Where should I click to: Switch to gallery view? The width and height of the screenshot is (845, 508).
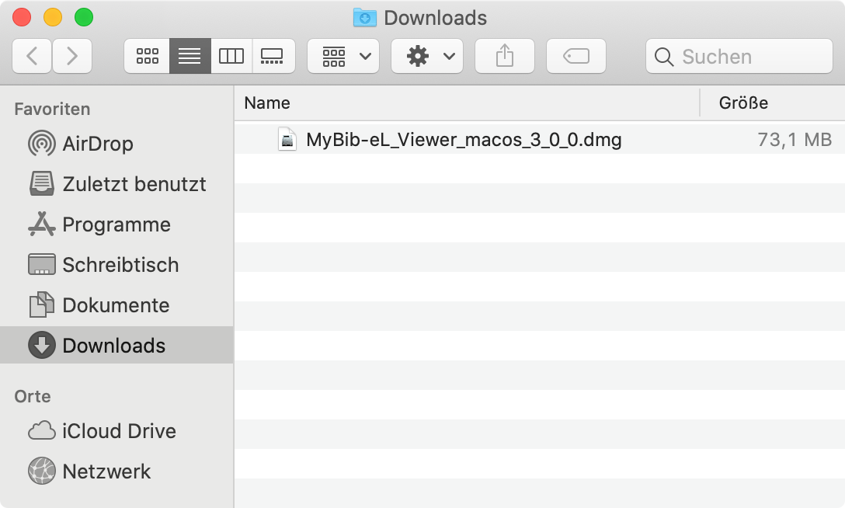click(x=272, y=56)
